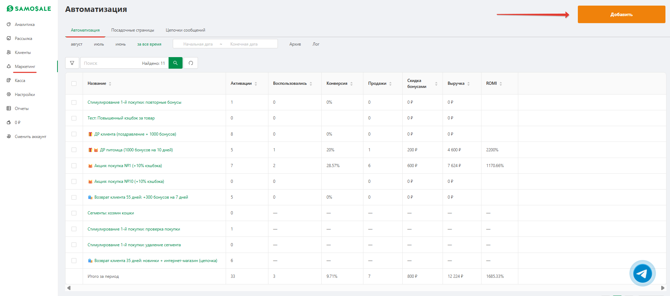Select the Тест: Повышенный кэшбэк row checkbox
This screenshot has height=296, width=670.
(74, 118)
